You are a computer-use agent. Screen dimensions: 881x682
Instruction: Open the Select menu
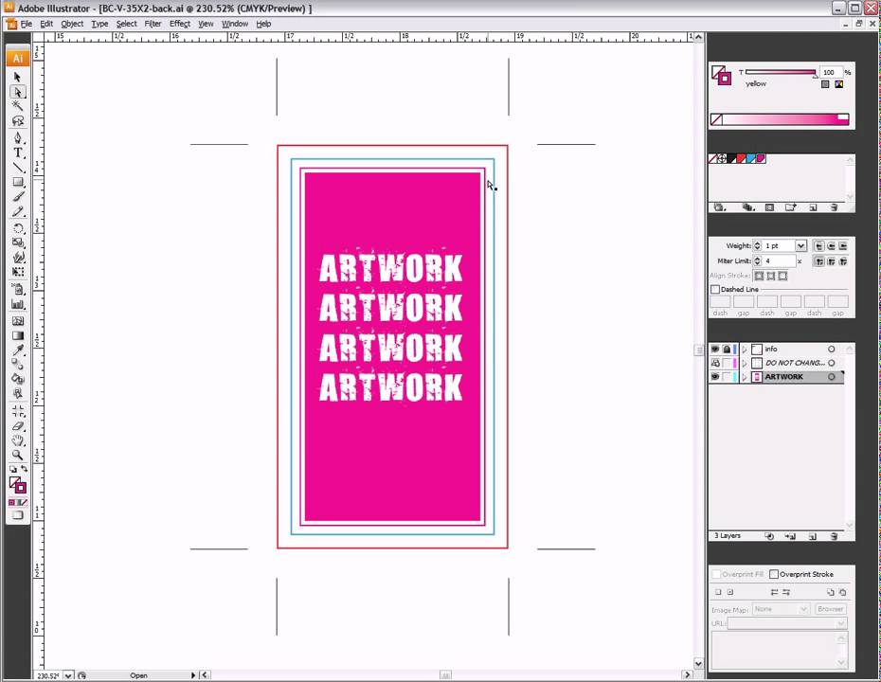126,24
